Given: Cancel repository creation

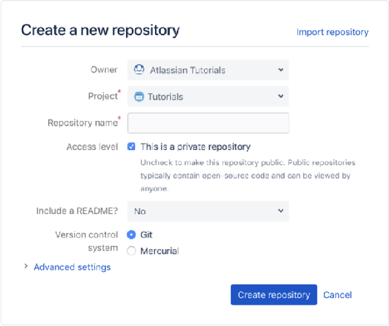Looking at the screenshot, I should point(337,295).
